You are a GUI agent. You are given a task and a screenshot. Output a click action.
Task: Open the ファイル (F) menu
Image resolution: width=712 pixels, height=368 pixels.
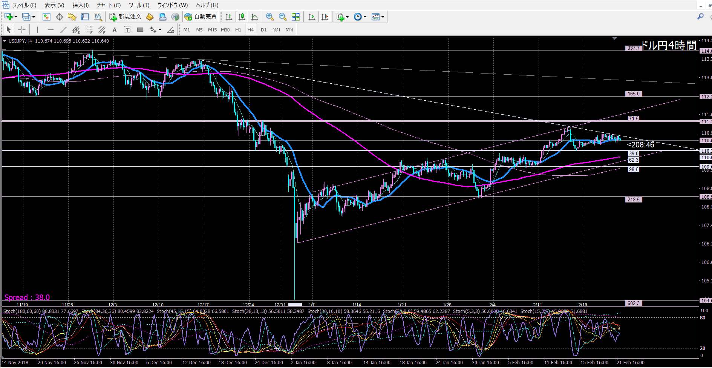pos(24,5)
